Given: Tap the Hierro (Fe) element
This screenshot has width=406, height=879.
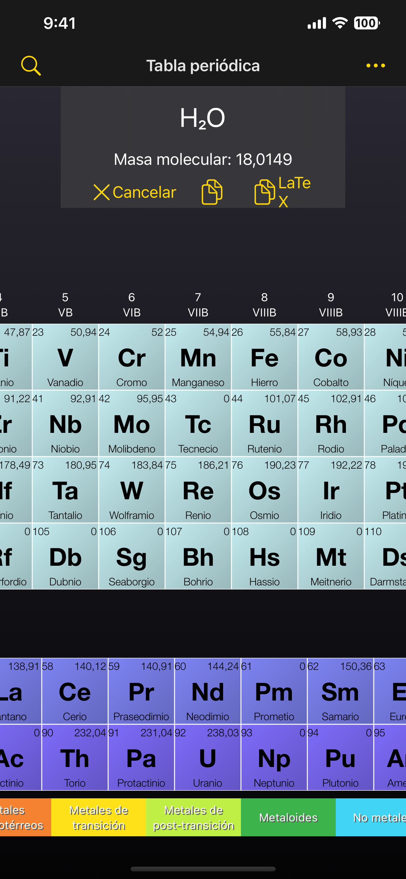Looking at the screenshot, I should point(265,357).
